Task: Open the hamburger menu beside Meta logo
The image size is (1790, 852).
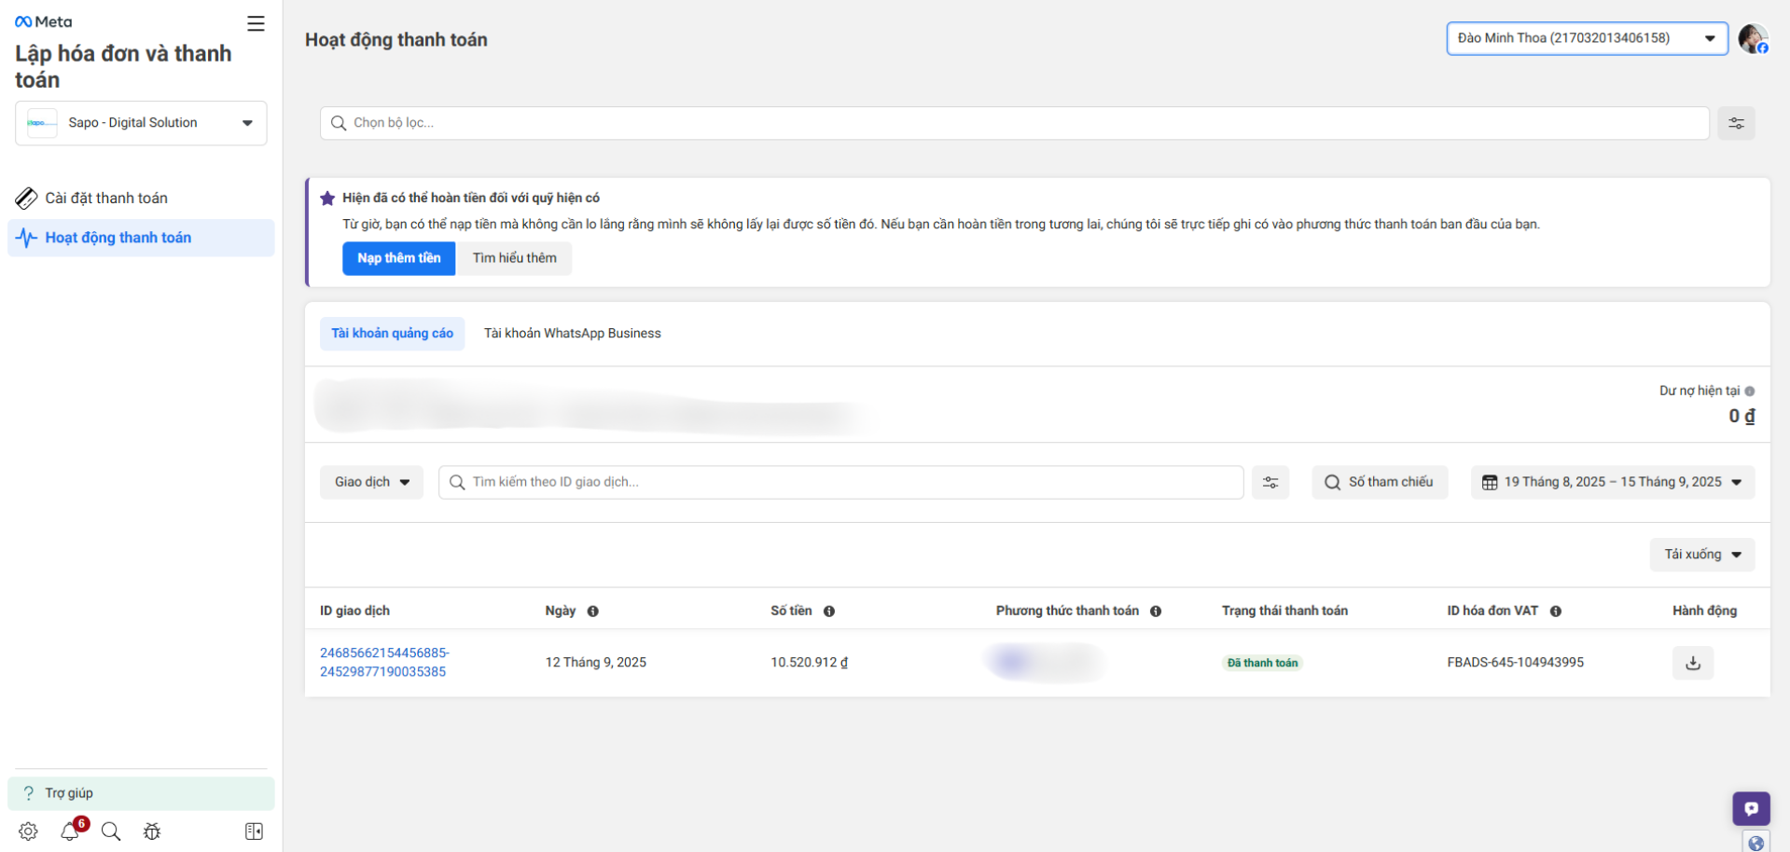Action: 256,23
